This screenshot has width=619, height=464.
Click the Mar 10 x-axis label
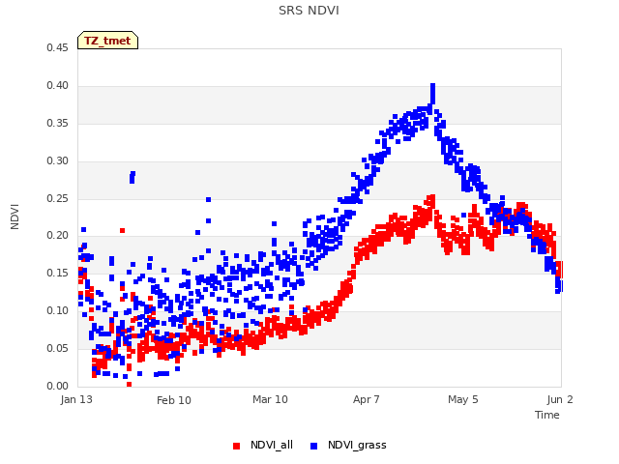click(x=270, y=399)
